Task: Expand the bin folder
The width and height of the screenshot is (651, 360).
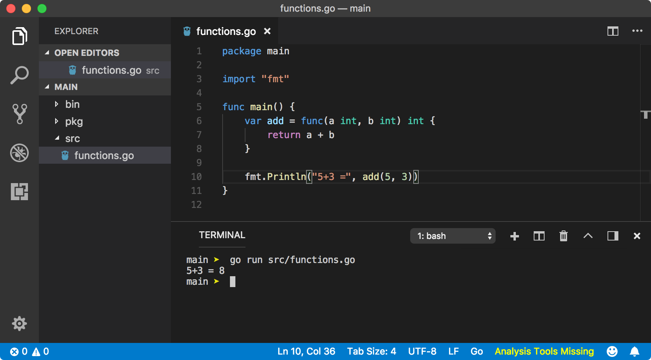Action: pos(72,104)
